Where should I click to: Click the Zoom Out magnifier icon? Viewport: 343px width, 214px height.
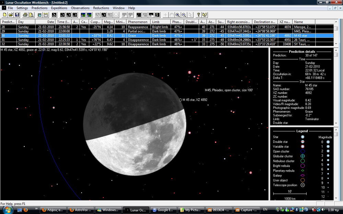(x=184, y=15)
